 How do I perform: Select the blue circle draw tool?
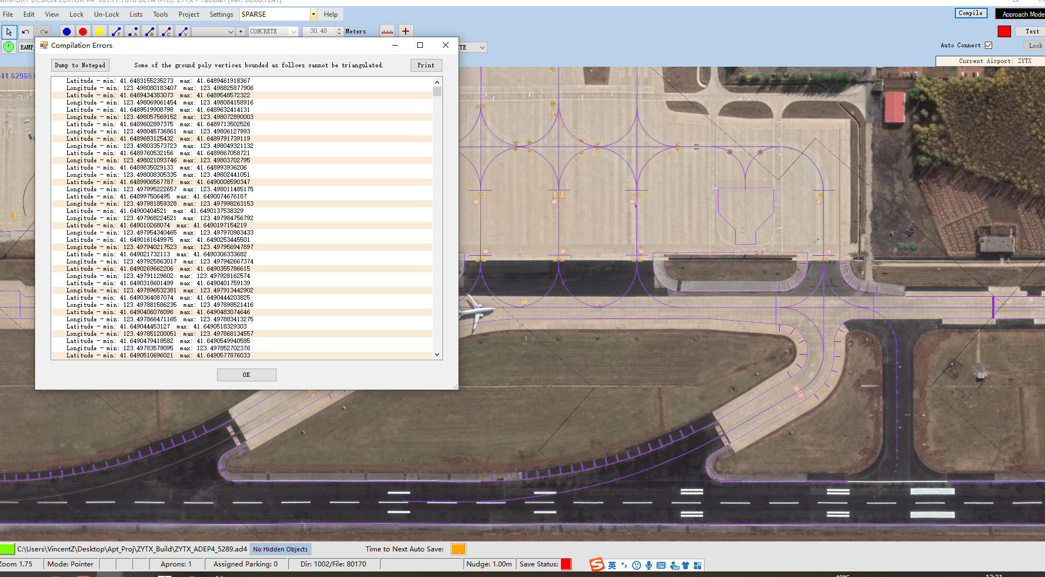67,32
